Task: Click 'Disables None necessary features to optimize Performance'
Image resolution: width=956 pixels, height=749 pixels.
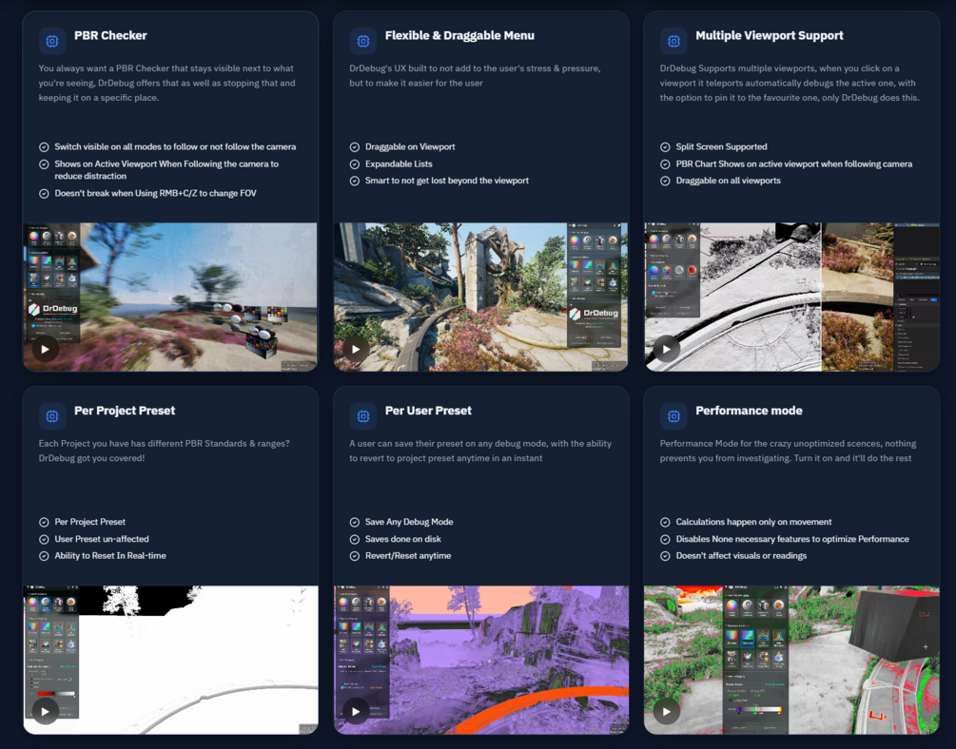Action: click(792, 539)
